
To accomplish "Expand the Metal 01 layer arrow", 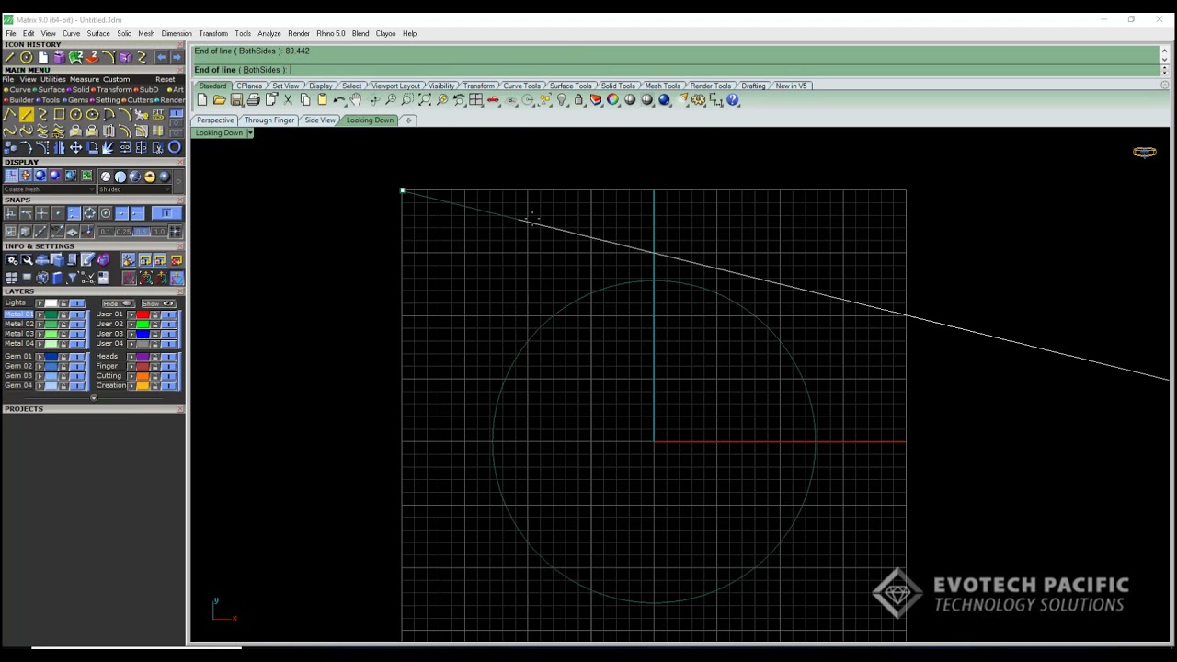I will 40,314.
